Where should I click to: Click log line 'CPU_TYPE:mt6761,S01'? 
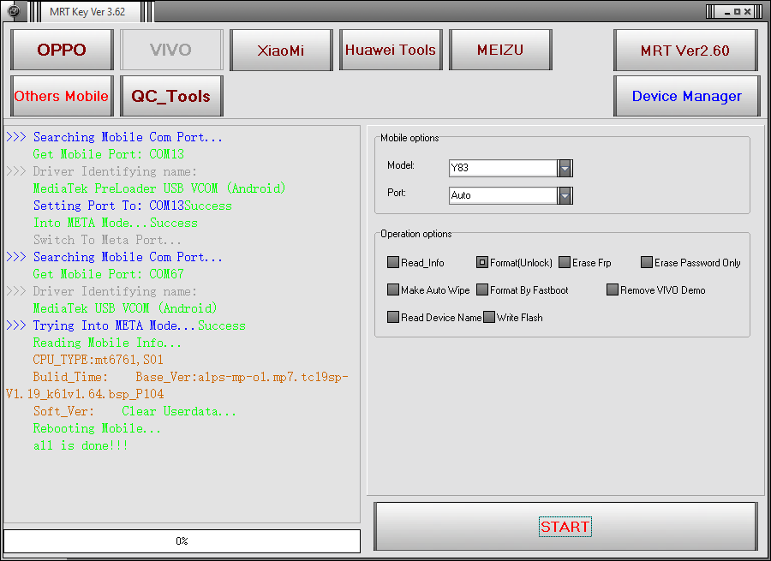(x=99, y=360)
